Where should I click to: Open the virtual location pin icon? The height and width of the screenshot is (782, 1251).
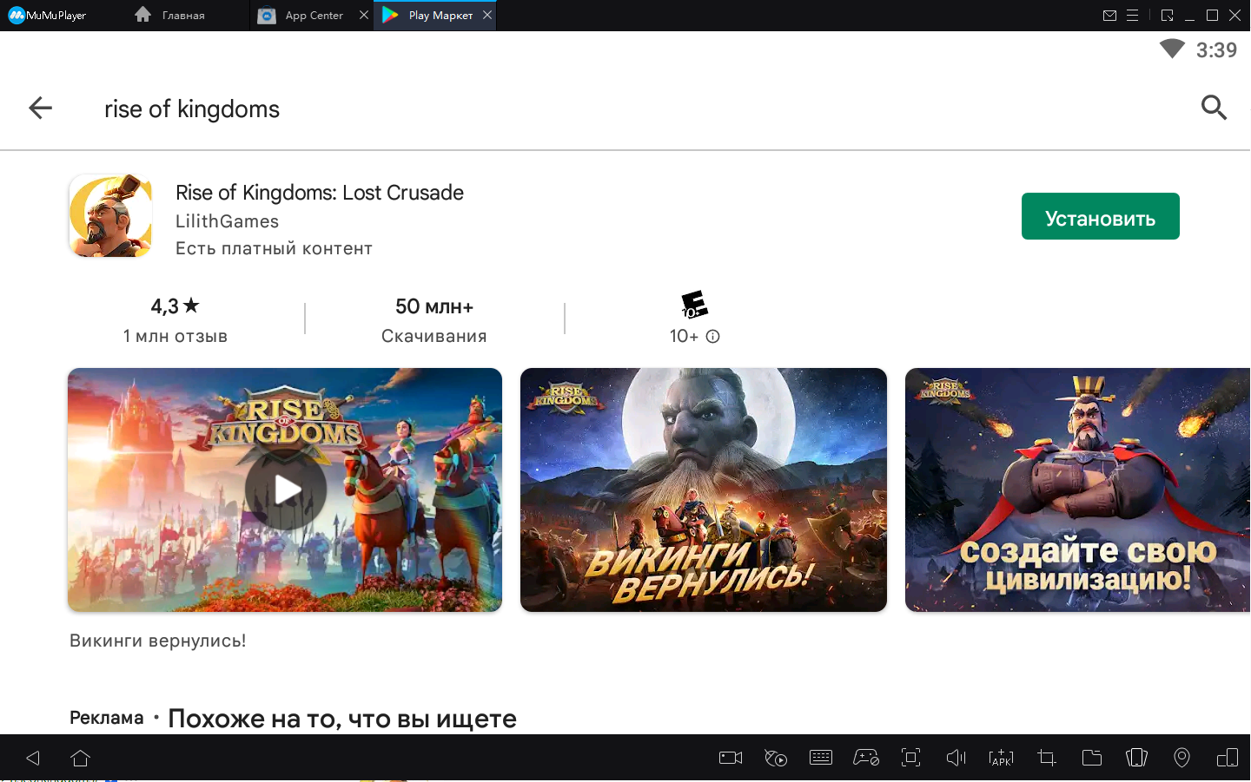pyautogui.click(x=1181, y=758)
